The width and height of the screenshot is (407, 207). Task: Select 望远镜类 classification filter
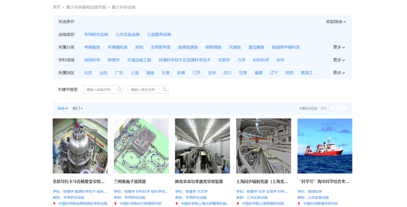[x=257, y=47]
